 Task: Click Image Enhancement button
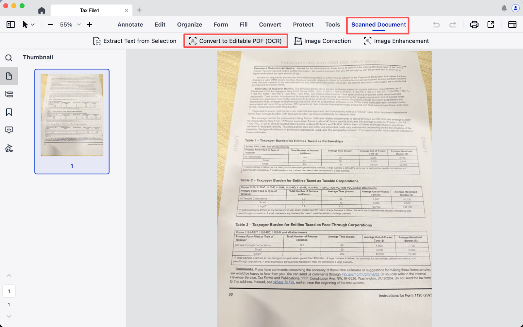396,41
